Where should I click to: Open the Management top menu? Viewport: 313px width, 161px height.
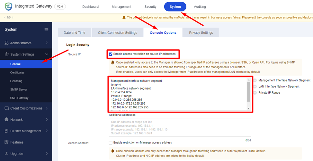[x=121, y=7]
